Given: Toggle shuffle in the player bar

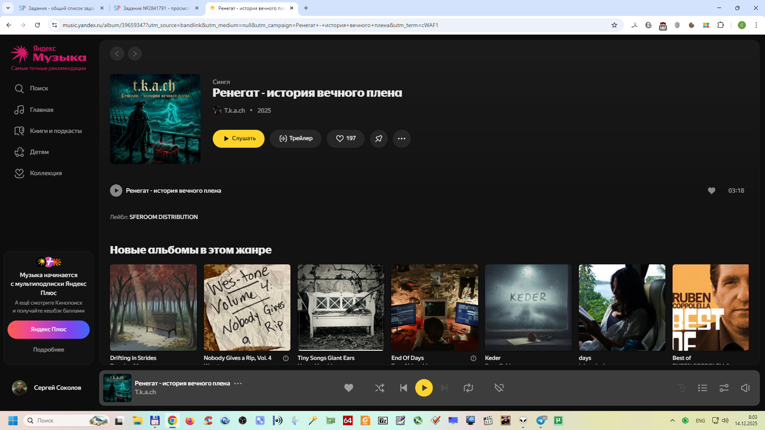Looking at the screenshot, I should tap(379, 388).
